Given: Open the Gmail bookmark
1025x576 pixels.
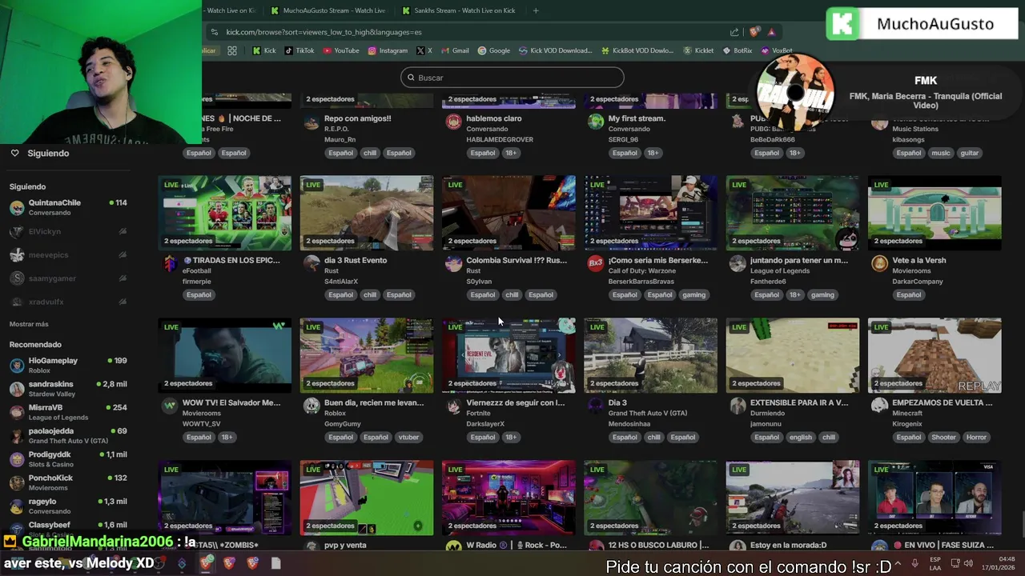Looking at the screenshot, I should pyautogui.click(x=454, y=50).
